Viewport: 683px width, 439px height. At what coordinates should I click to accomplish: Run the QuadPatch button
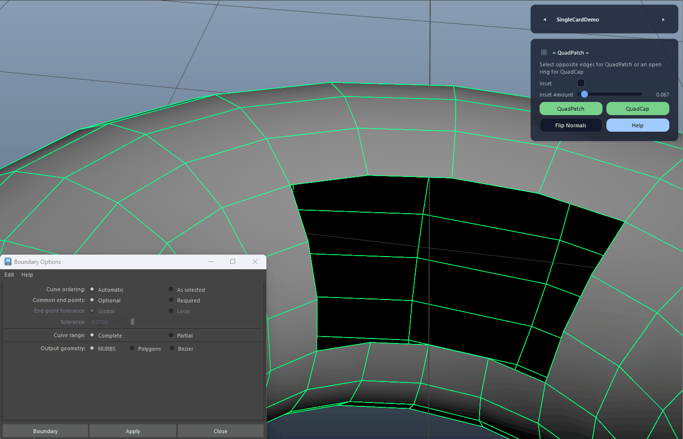coord(571,109)
